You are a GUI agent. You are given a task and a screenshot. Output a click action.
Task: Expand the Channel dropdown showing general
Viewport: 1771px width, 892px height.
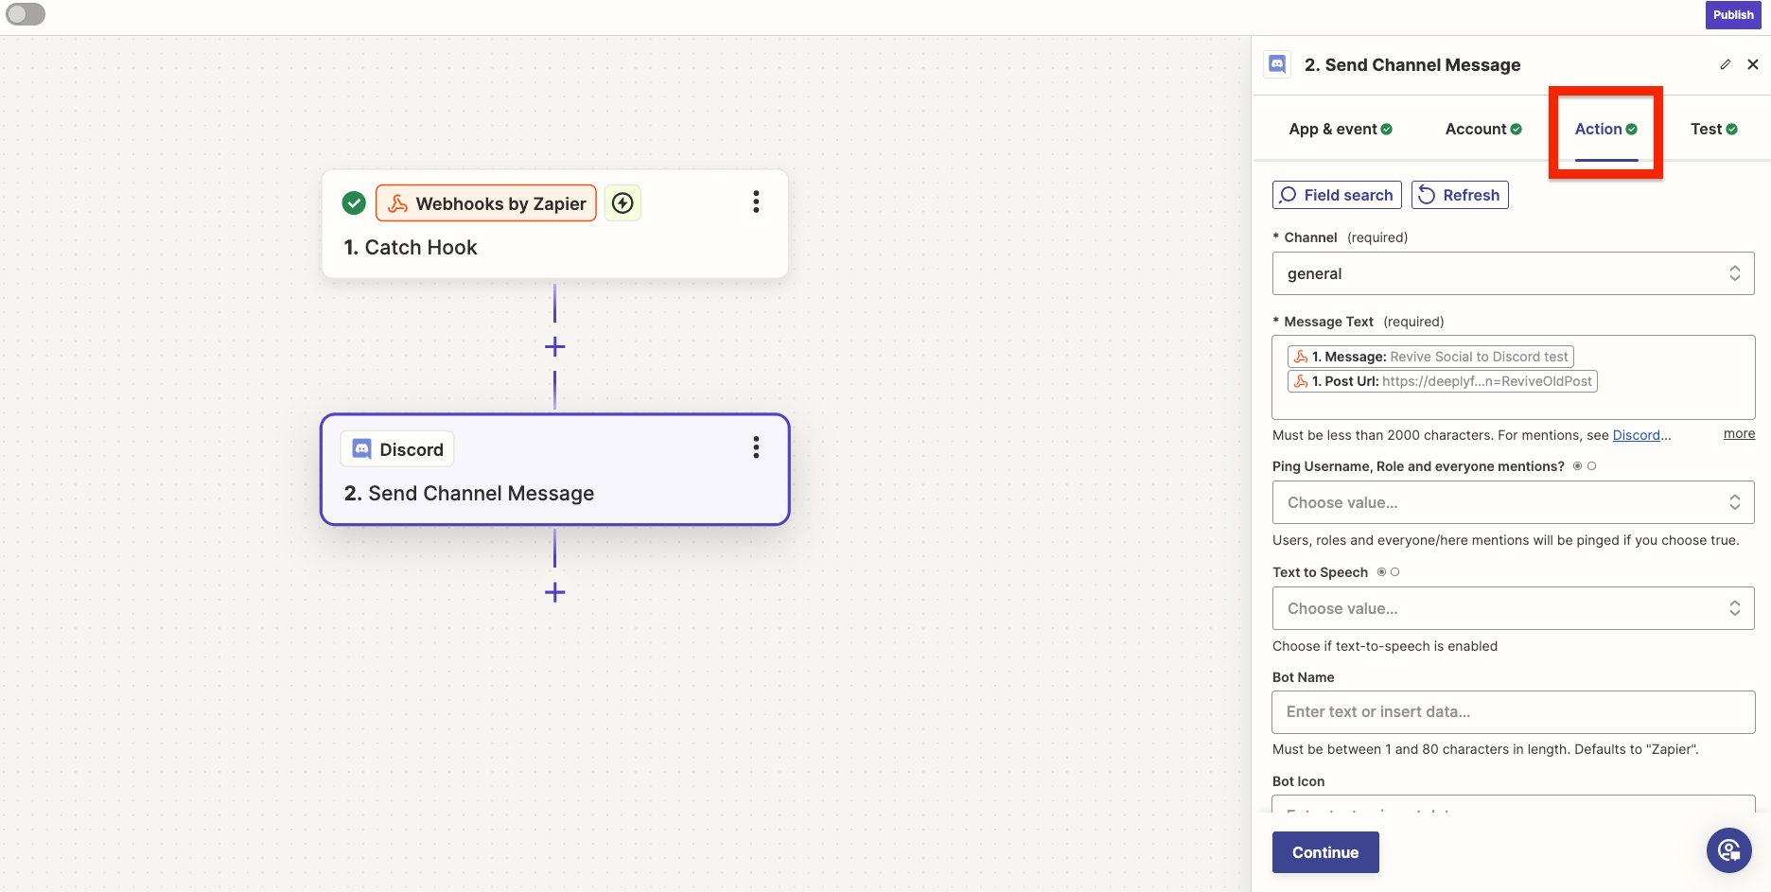click(1513, 273)
